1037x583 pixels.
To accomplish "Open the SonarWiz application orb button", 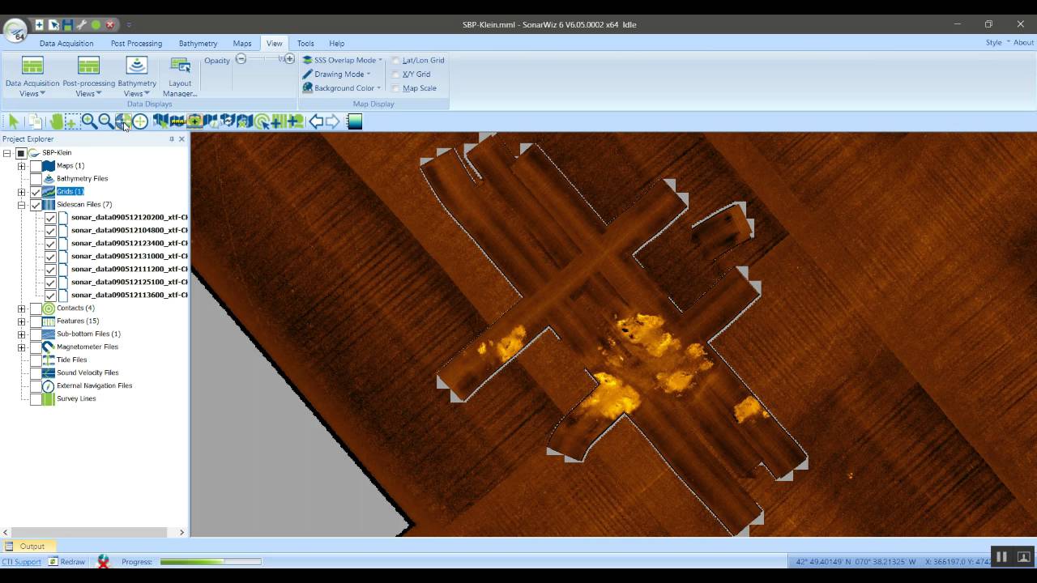I will pos(15,30).
